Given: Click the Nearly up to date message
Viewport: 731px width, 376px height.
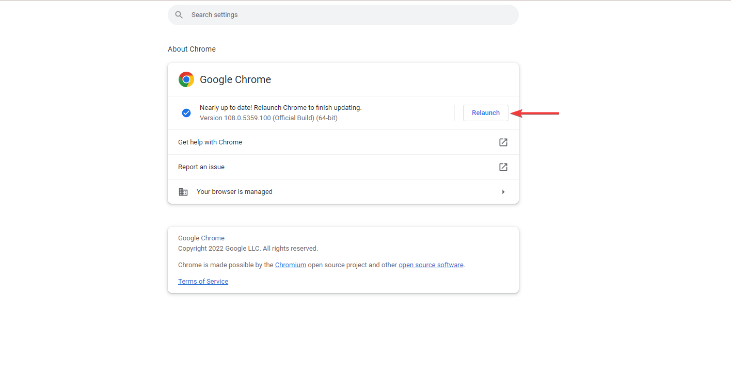Looking at the screenshot, I should [x=280, y=108].
